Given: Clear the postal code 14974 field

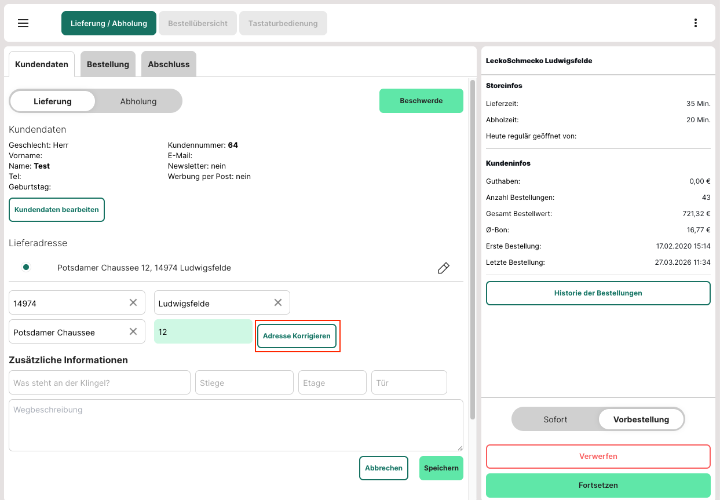Looking at the screenshot, I should 133,302.
